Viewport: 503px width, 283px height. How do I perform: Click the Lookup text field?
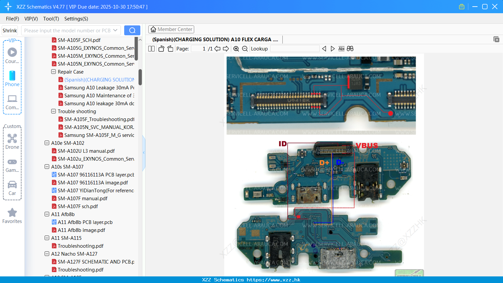pyautogui.click(x=295, y=48)
